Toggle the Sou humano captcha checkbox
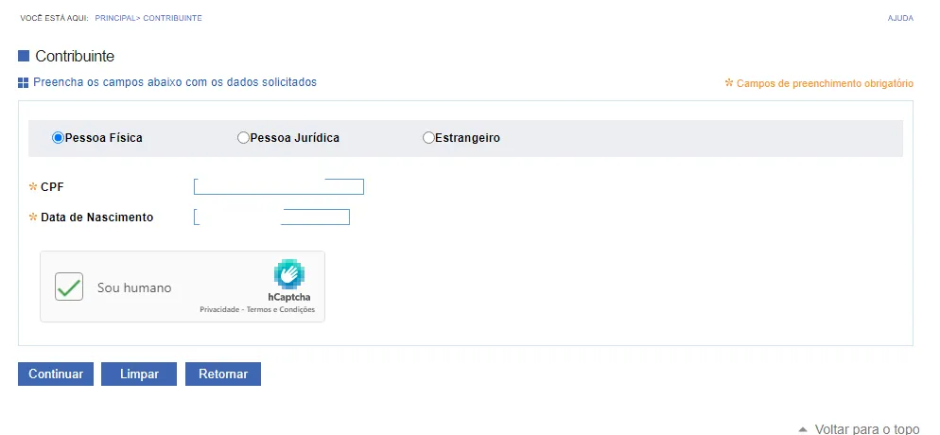 (x=69, y=287)
